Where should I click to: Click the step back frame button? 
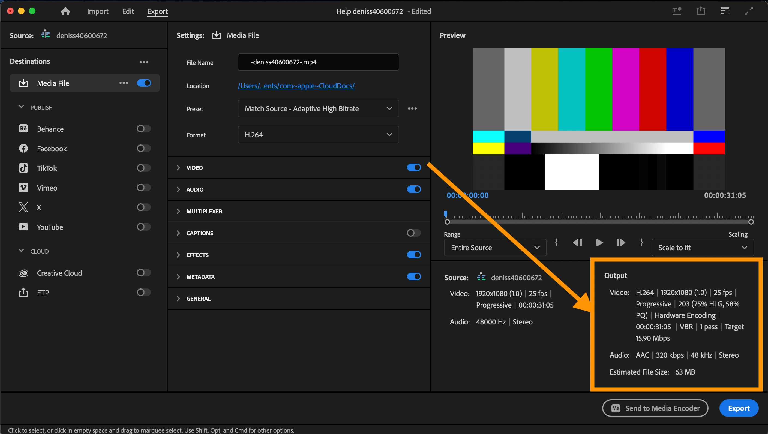[x=577, y=243]
